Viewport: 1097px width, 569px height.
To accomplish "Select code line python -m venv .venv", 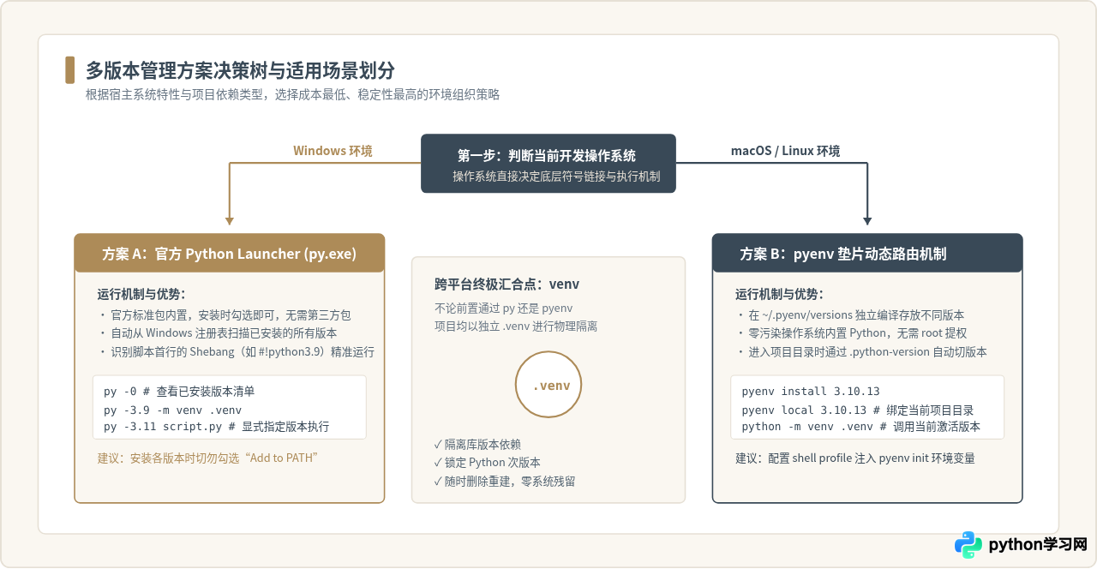I will click(861, 427).
